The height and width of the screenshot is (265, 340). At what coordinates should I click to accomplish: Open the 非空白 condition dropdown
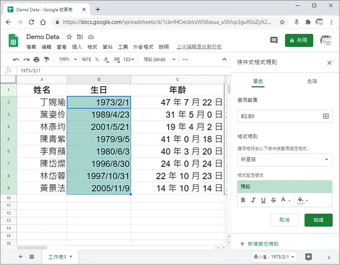click(285, 160)
